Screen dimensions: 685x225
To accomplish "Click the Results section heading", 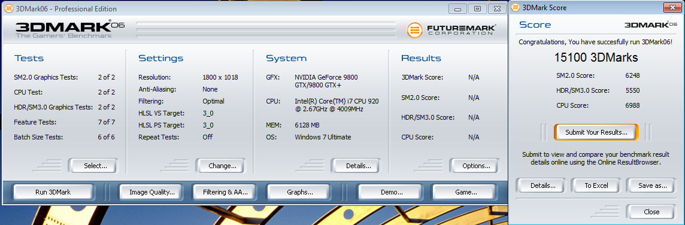I will 421,59.
